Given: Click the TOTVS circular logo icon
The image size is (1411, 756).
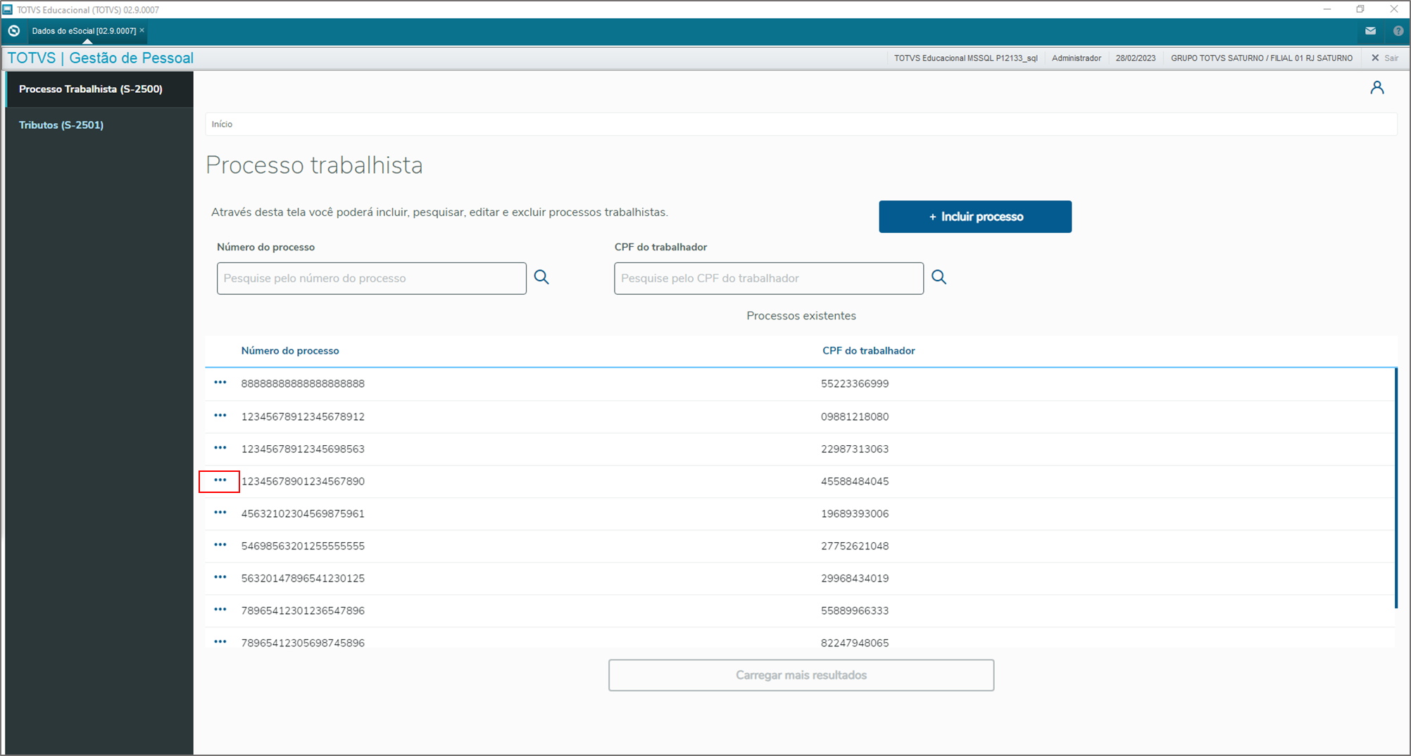Looking at the screenshot, I should (x=13, y=31).
